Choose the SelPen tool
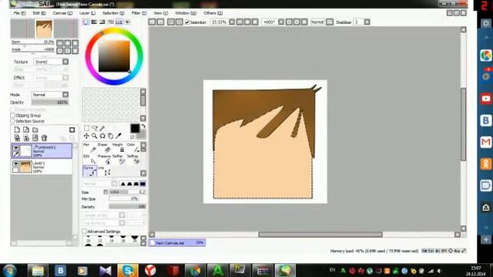 pos(119,159)
